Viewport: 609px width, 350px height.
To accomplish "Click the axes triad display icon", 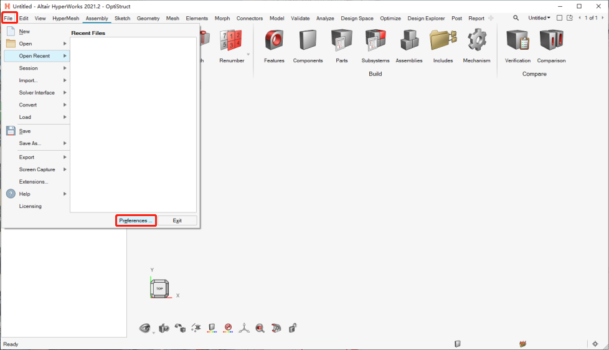I will coord(244,328).
